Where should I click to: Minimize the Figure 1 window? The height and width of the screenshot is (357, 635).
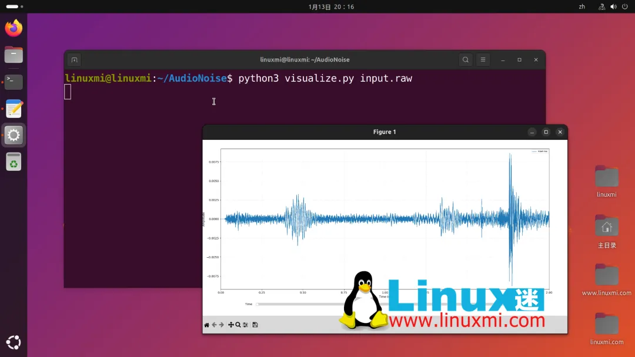tap(532, 132)
